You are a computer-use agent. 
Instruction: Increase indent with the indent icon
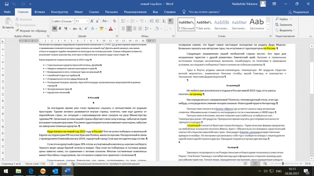[157, 21]
